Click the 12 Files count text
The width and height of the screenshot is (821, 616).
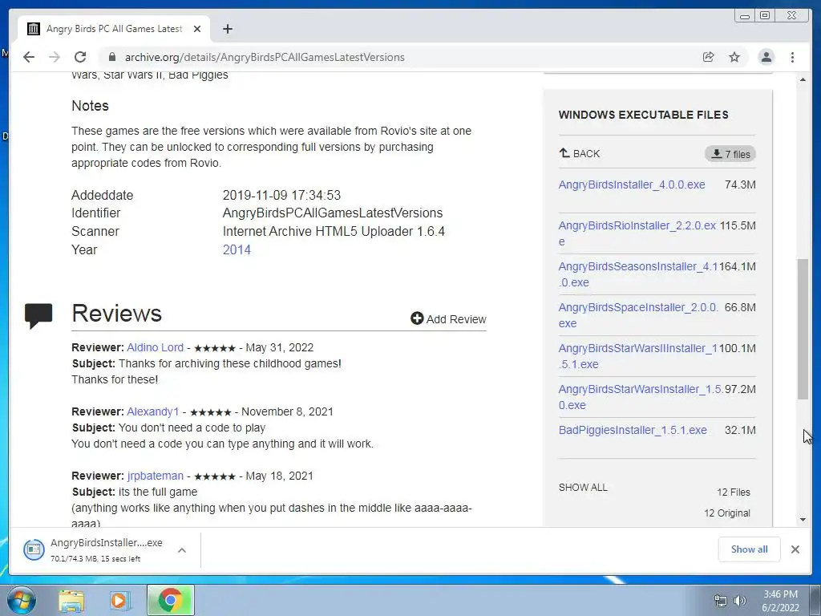click(733, 492)
